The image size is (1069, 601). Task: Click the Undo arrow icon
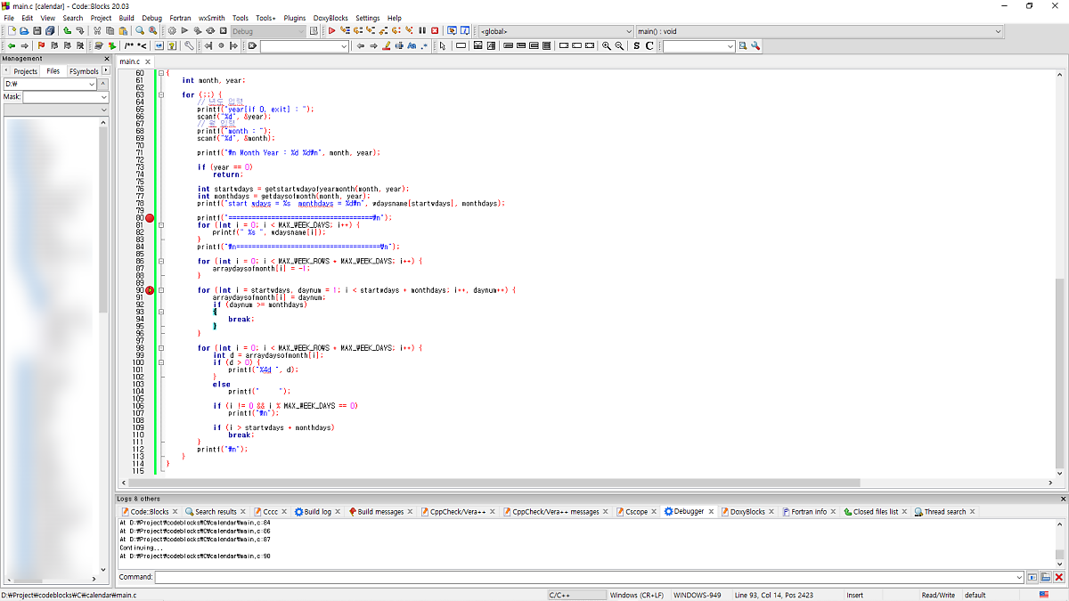(68, 31)
